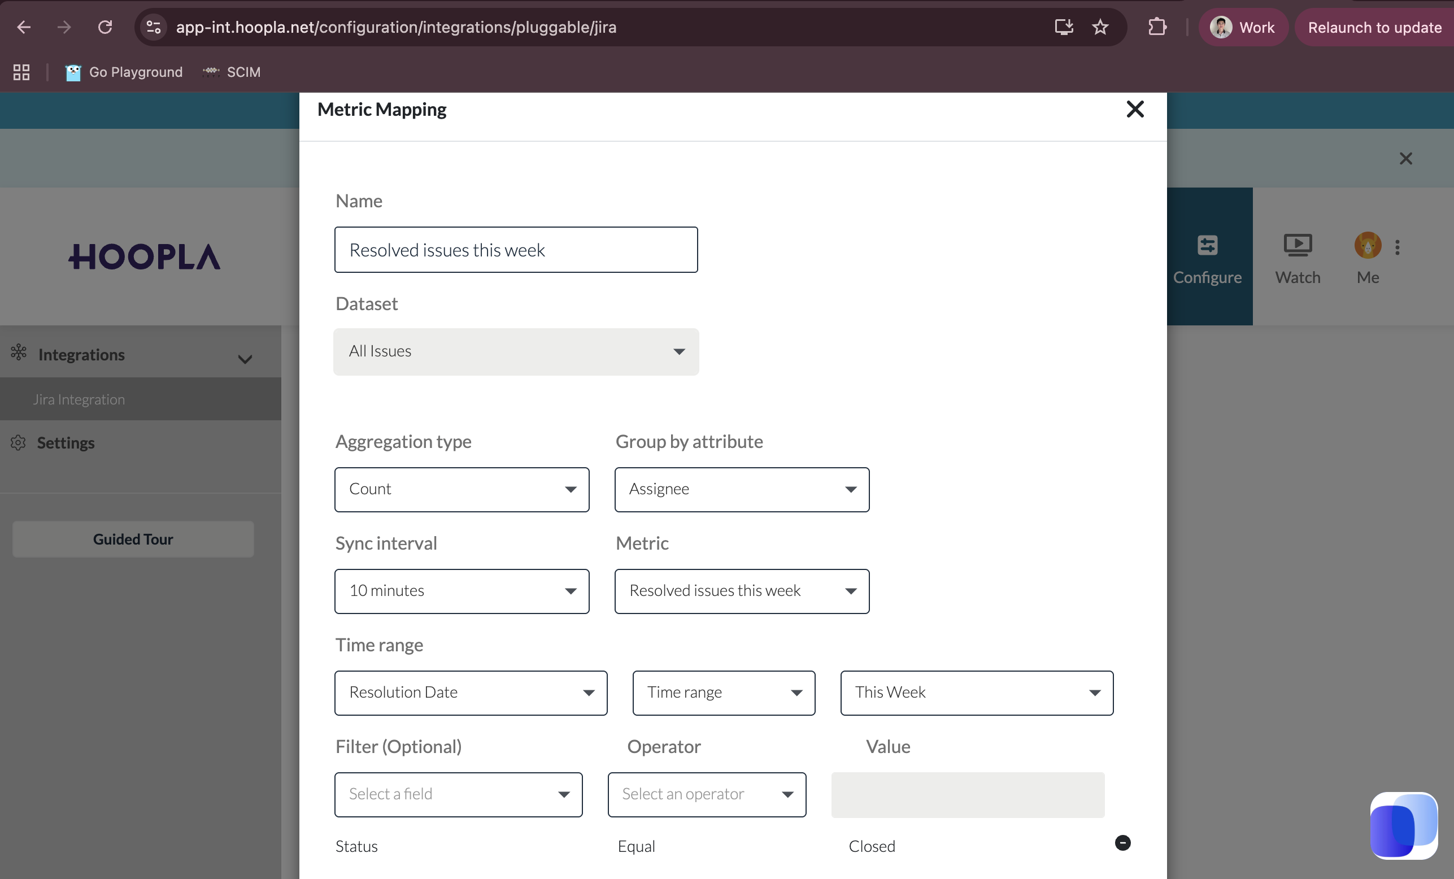Open the Watch tab
The height and width of the screenshot is (879, 1454).
(x=1298, y=258)
